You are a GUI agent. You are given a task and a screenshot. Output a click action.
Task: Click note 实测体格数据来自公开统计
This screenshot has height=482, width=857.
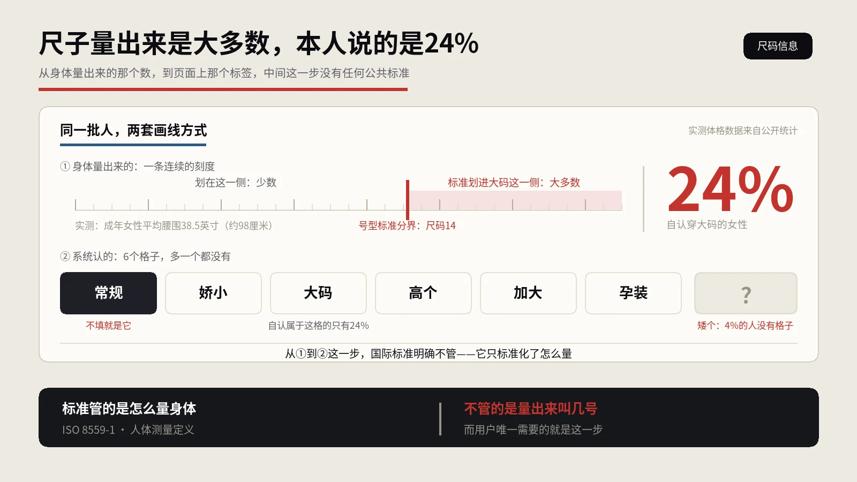pos(742,131)
